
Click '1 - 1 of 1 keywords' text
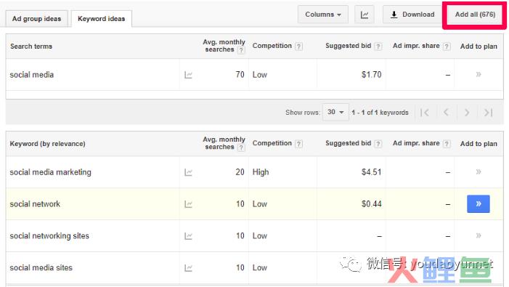coord(380,113)
